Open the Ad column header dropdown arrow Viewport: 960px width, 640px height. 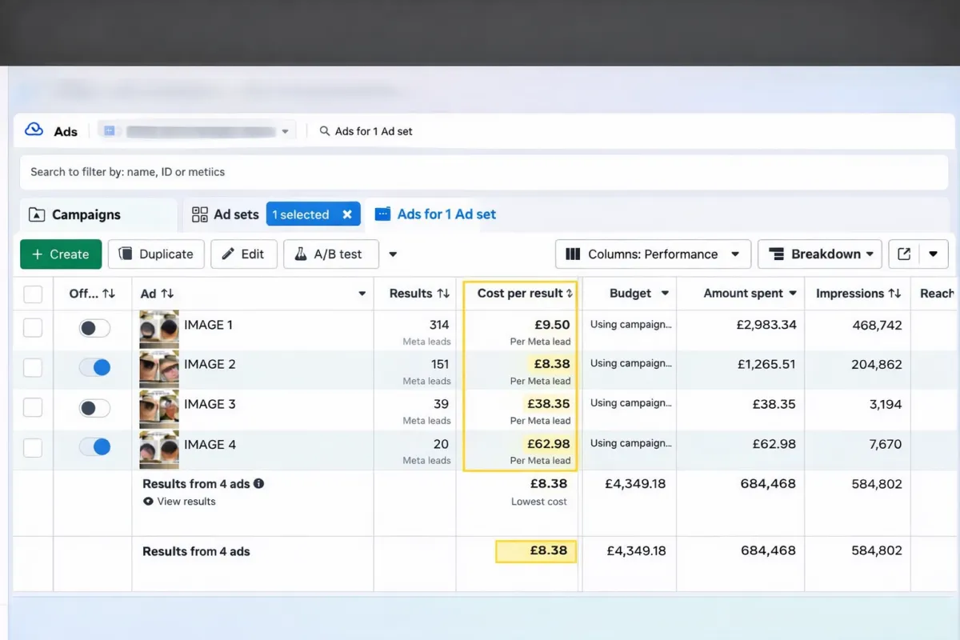point(362,294)
